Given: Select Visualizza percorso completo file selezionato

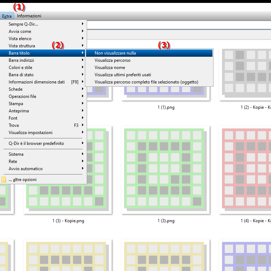Looking at the screenshot, I should click(x=149, y=82).
